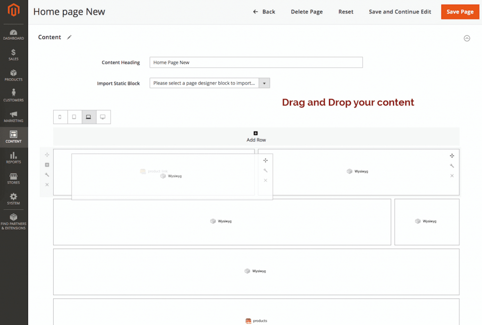Open row settings with left wrench icon
The image size is (482, 325).
pos(47,175)
